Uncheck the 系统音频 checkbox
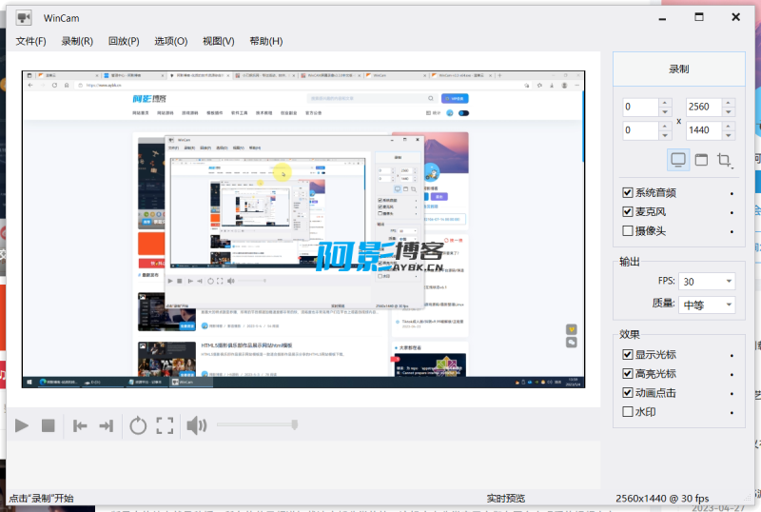The height and width of the screenshot is (512, 761). tap(628, 193)
